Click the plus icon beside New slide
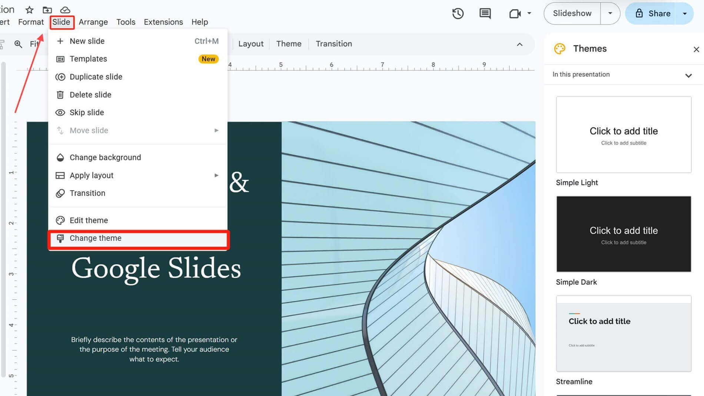The height and width of the screenshot is (396, 704). (60, 41)
